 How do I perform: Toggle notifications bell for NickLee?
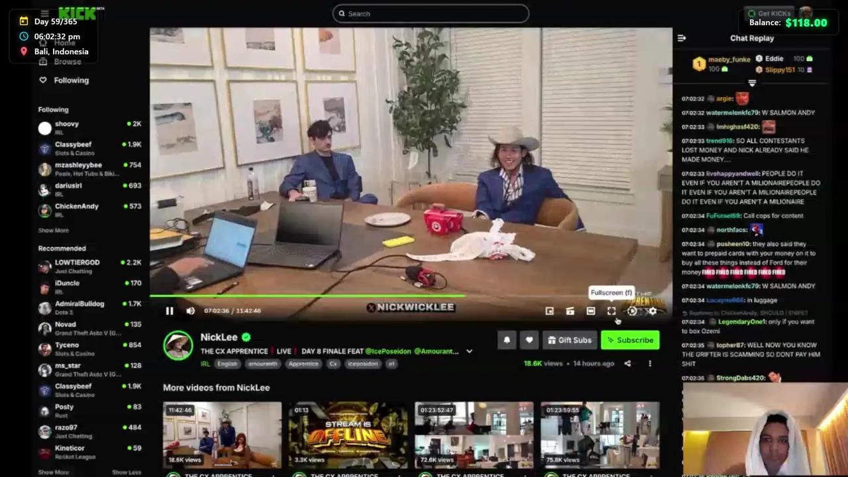507,340
